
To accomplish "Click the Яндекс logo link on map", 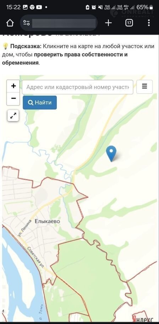I will [143, 318].
